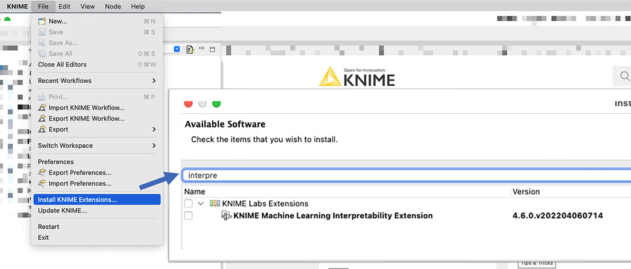Click the Tips & Tricks button

[537, 264]
